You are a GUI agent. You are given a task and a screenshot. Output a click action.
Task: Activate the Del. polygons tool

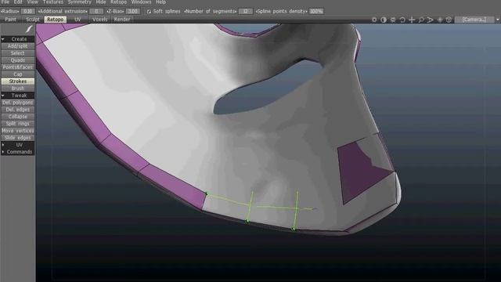[18, 103]
